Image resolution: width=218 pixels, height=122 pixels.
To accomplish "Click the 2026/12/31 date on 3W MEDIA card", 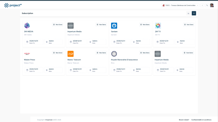I will pyautogui.click(x=34, y=41).
